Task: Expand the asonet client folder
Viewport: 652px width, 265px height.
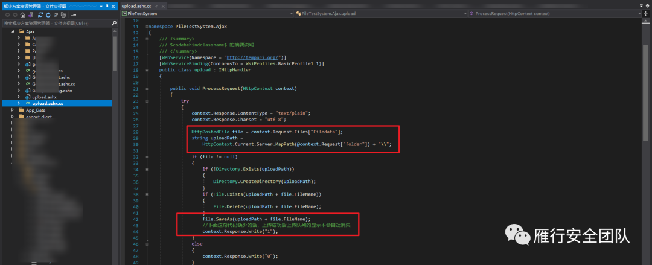Action: point(13,117)
